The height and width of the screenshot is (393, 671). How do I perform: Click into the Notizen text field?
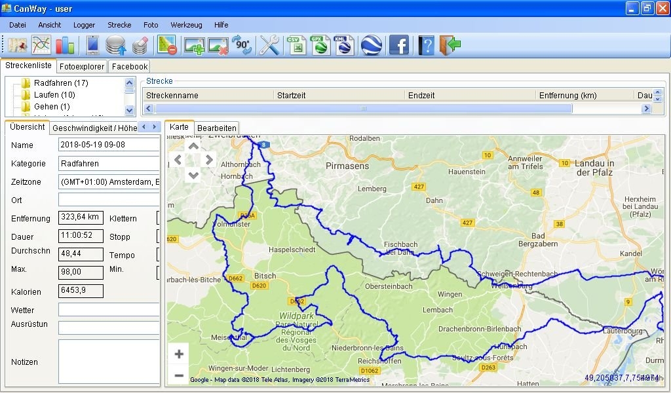pyautogui.click(x=109, y=362)
